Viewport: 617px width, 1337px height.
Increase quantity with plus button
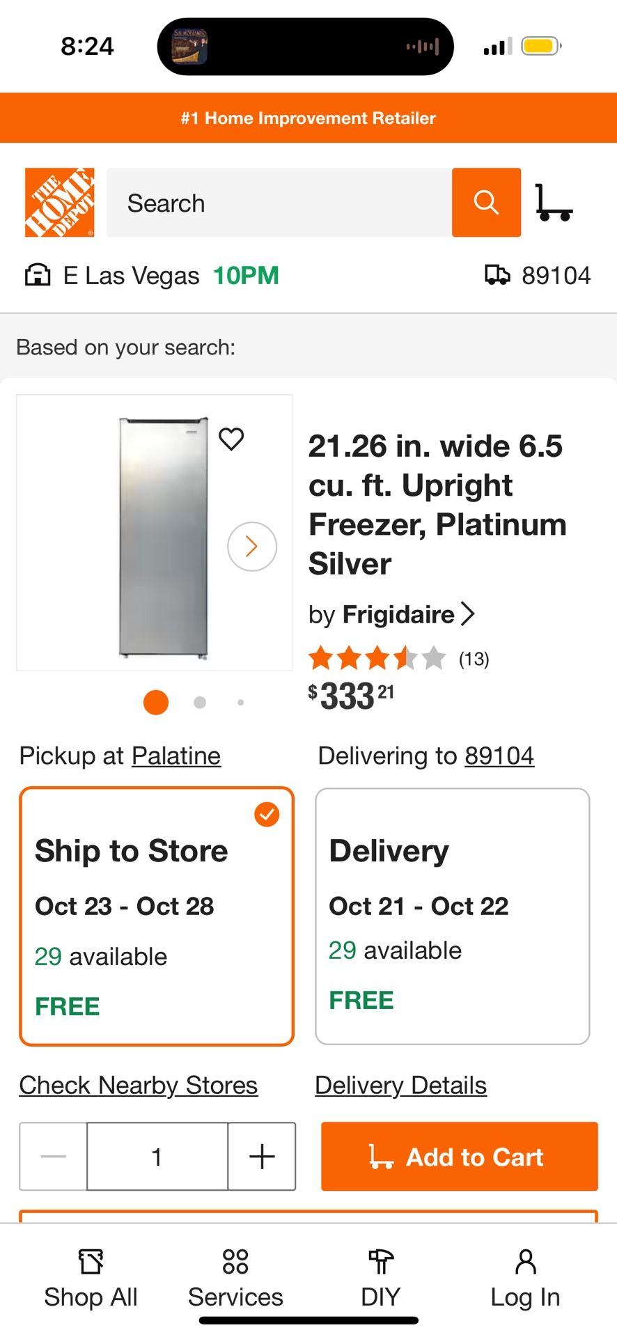[262, 1157]
